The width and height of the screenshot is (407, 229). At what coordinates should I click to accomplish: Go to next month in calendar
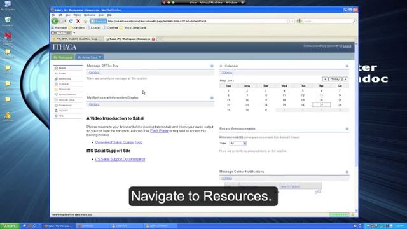(x=345, y=79)
